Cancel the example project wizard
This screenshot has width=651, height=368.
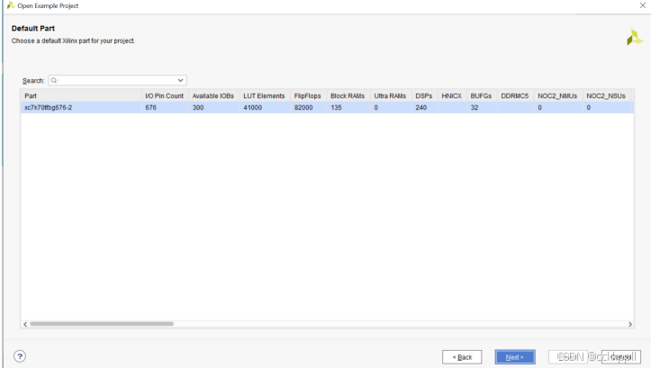pyautogui.click(x=620, y=357)
